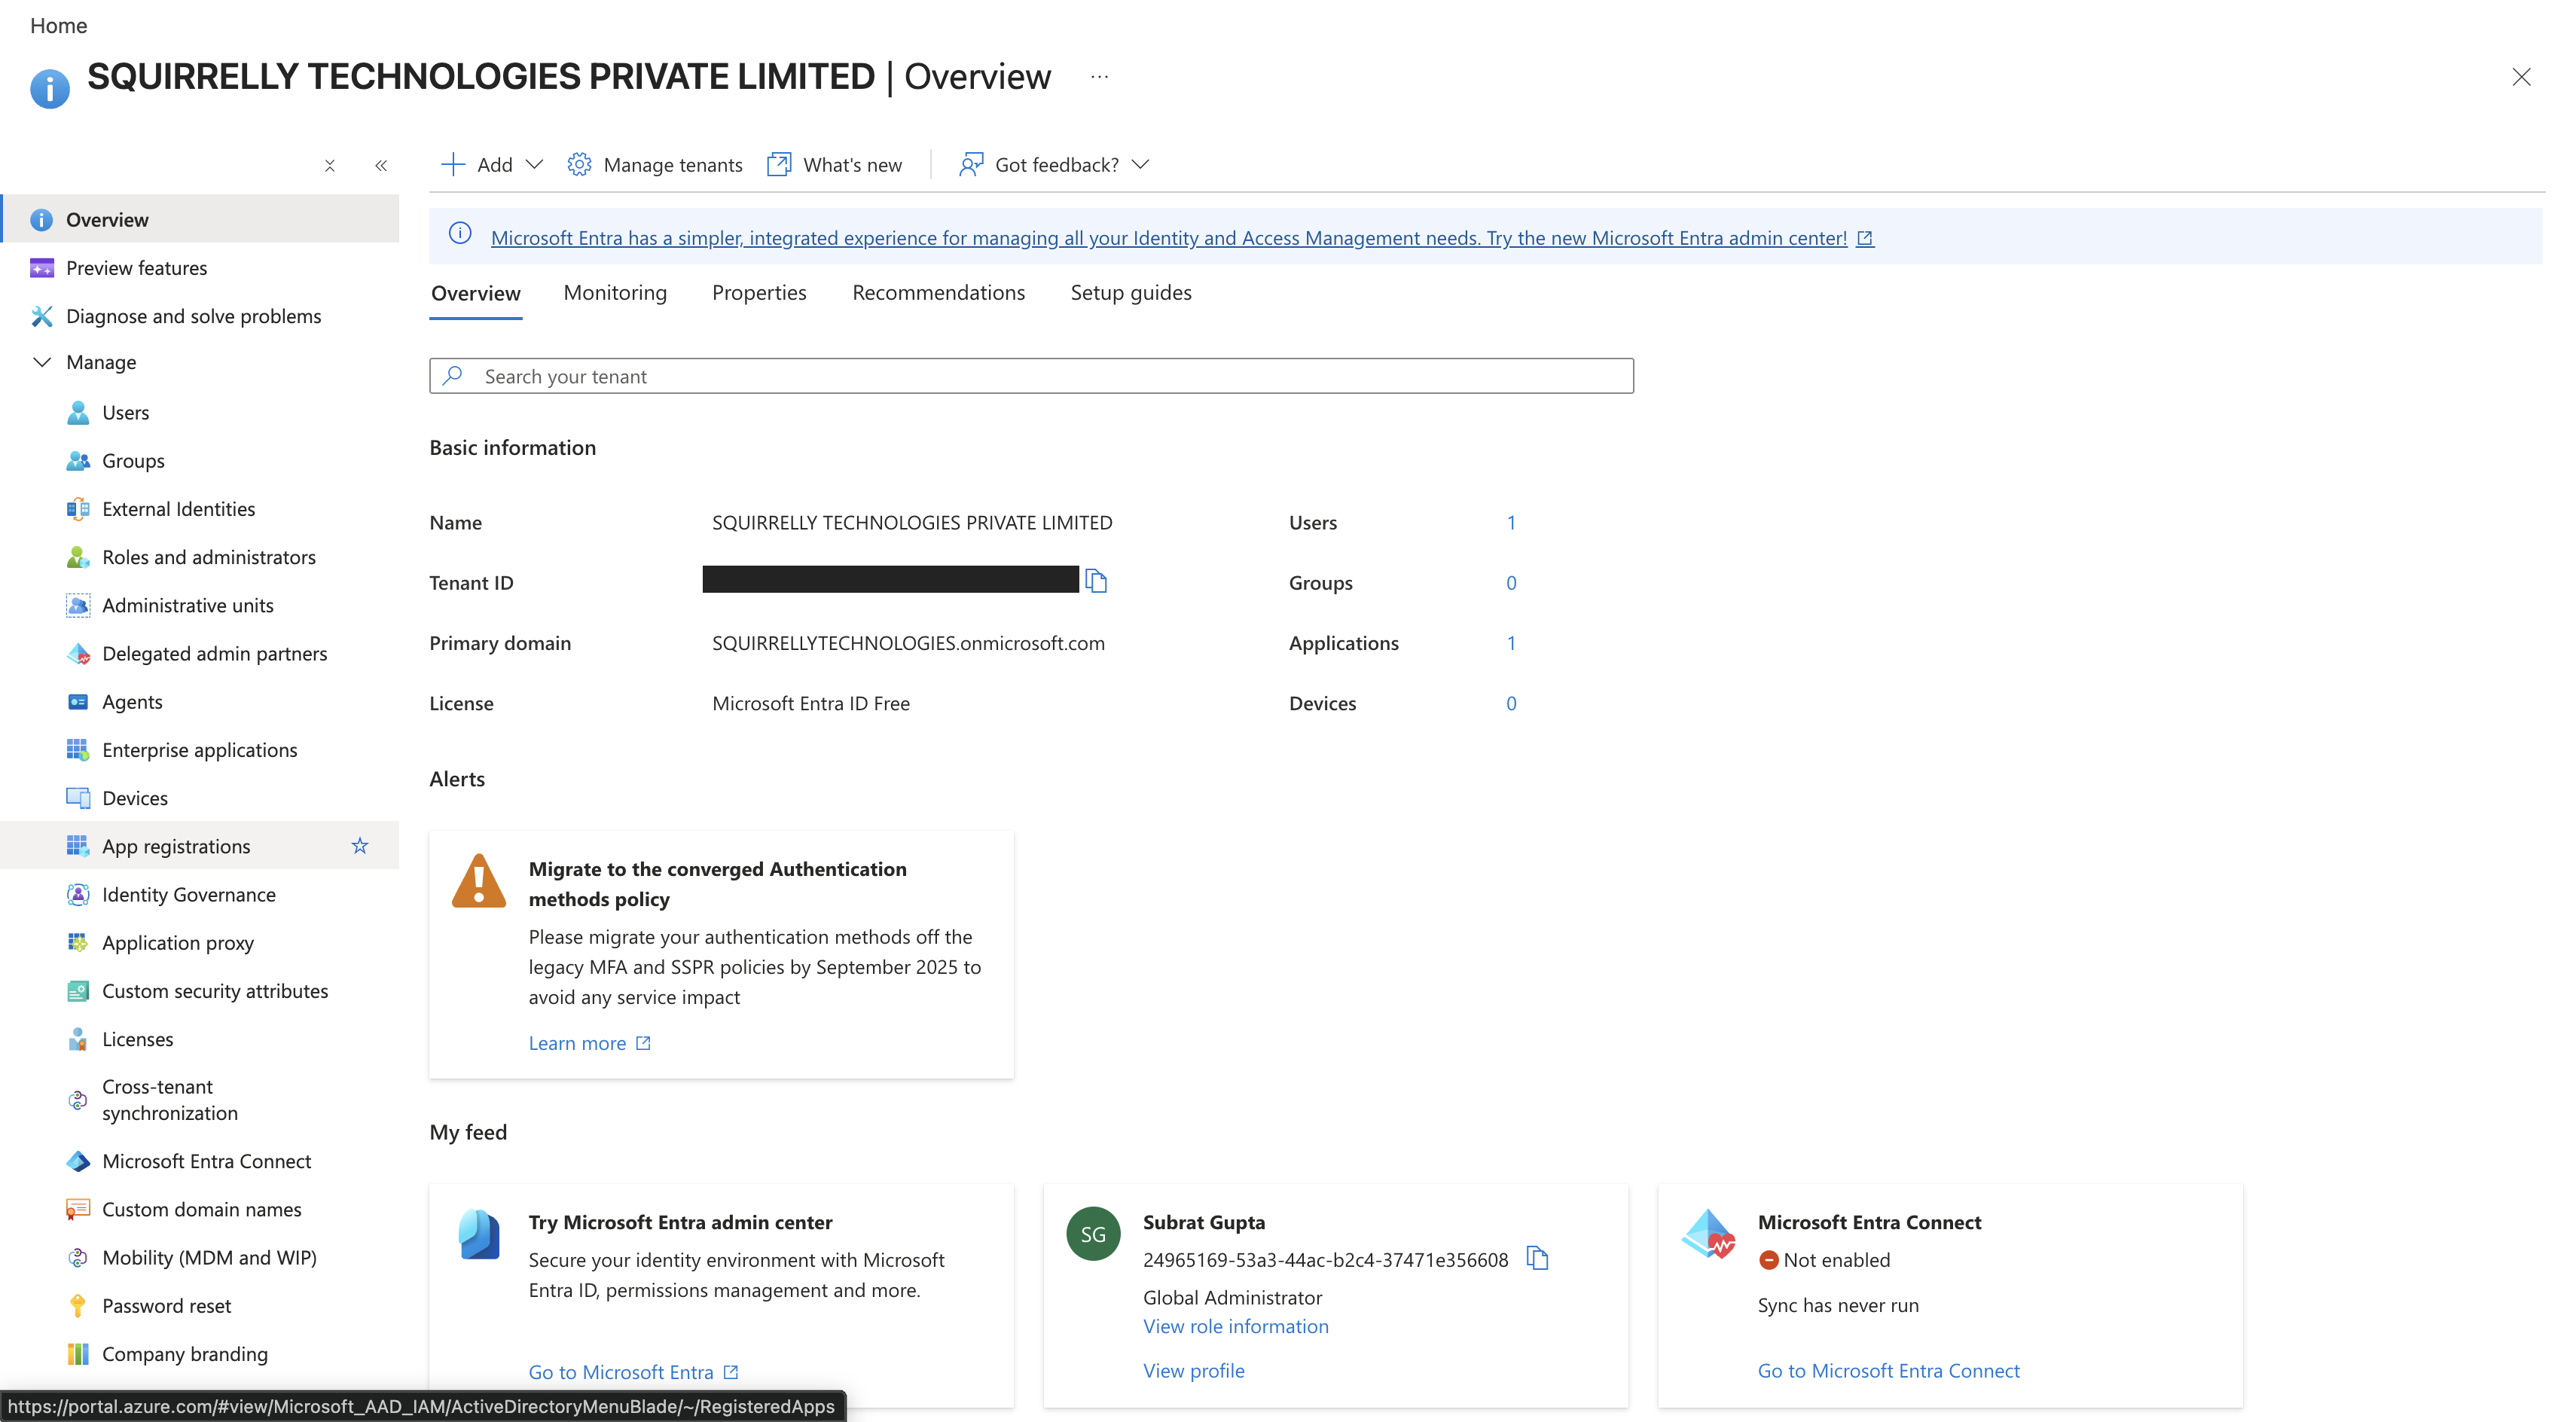Click the Diagnose and solve problems icon

42,316
